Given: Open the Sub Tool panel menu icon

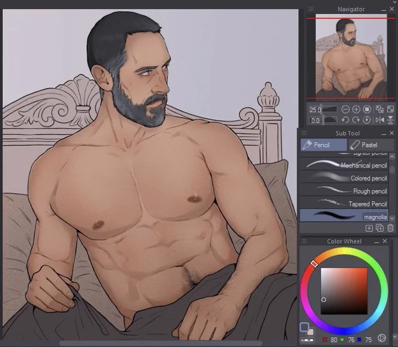Looking at the screenshot, I should pyautogui.click(x=304, y=133).
